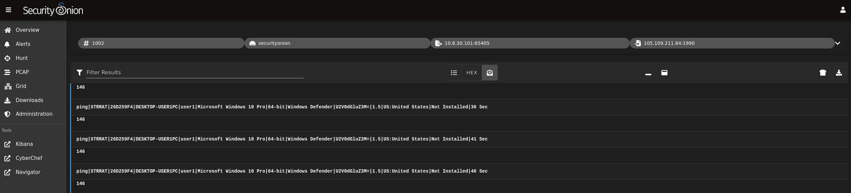Click the funnel filter icon
This screenshot has height=193, width=851.
(x=79, y=73)
